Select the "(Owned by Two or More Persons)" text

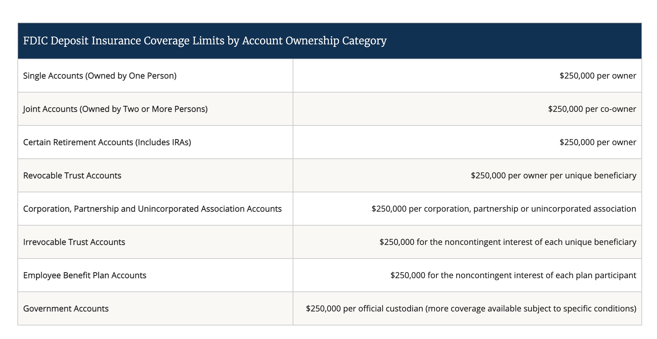point(144,109)
